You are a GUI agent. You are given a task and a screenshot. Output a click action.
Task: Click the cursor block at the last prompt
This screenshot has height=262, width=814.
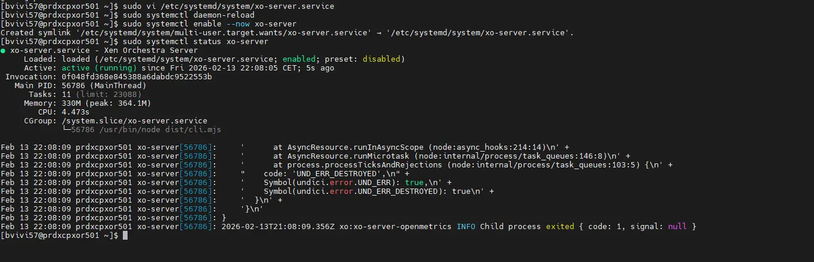point(125,236)
